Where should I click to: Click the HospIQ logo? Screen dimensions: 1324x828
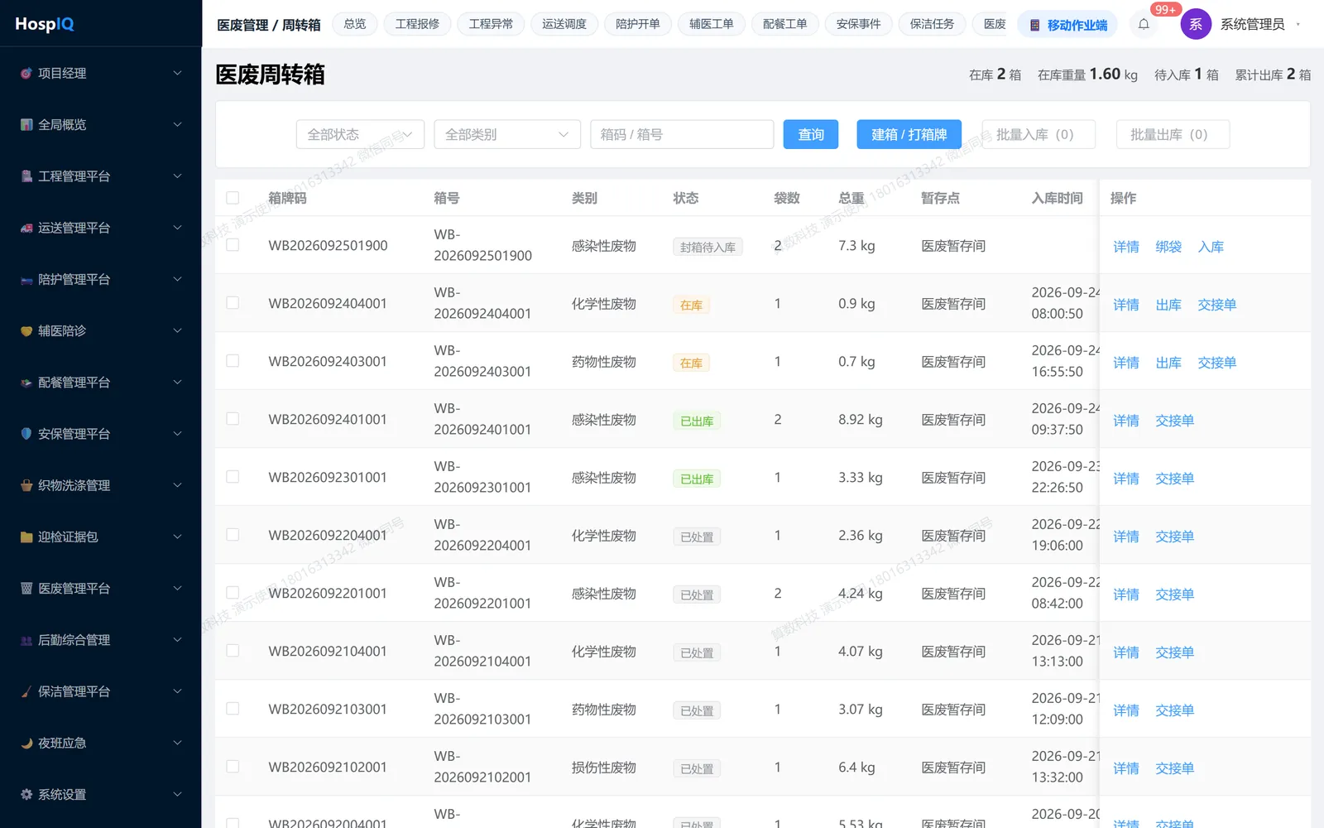tap(45, 24)
